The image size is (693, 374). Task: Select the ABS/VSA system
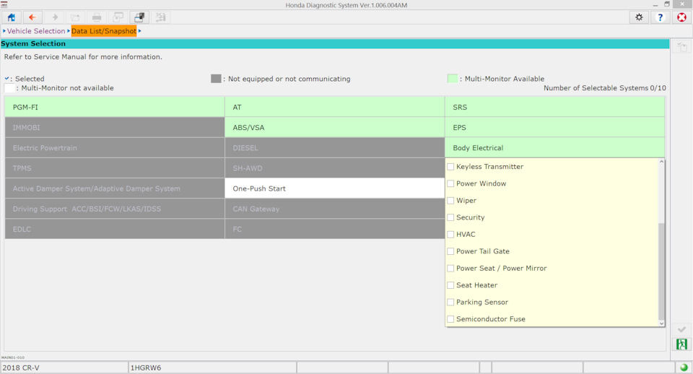point(334,127)
